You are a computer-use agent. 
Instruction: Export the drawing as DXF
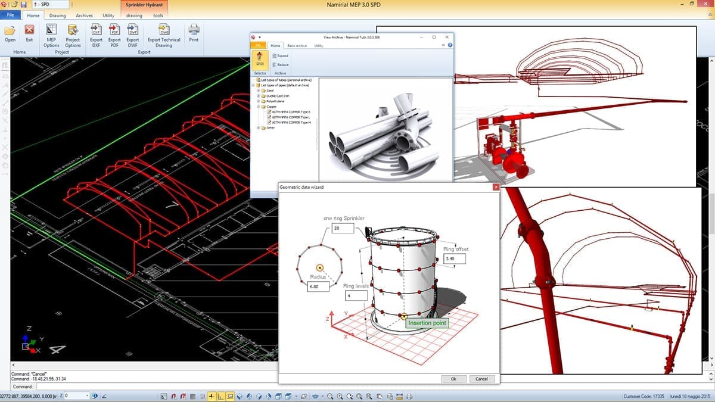95,35
